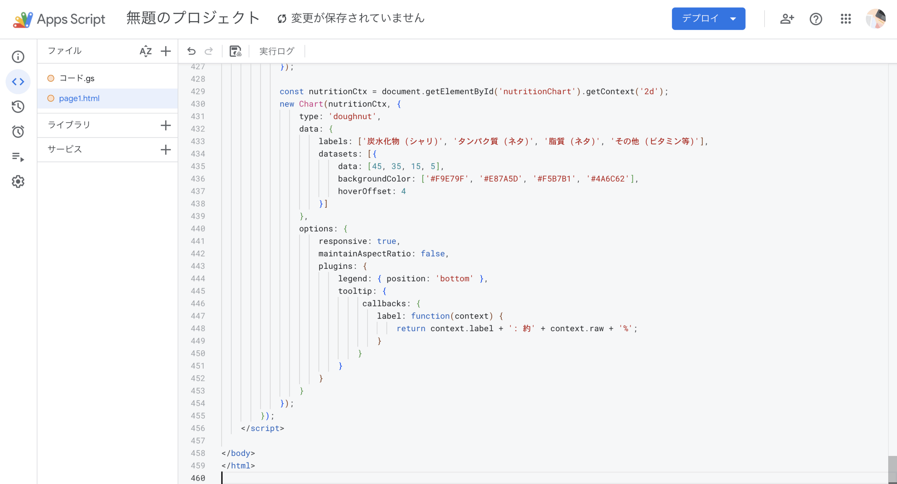Save project with the save icon

click(235, 51)
